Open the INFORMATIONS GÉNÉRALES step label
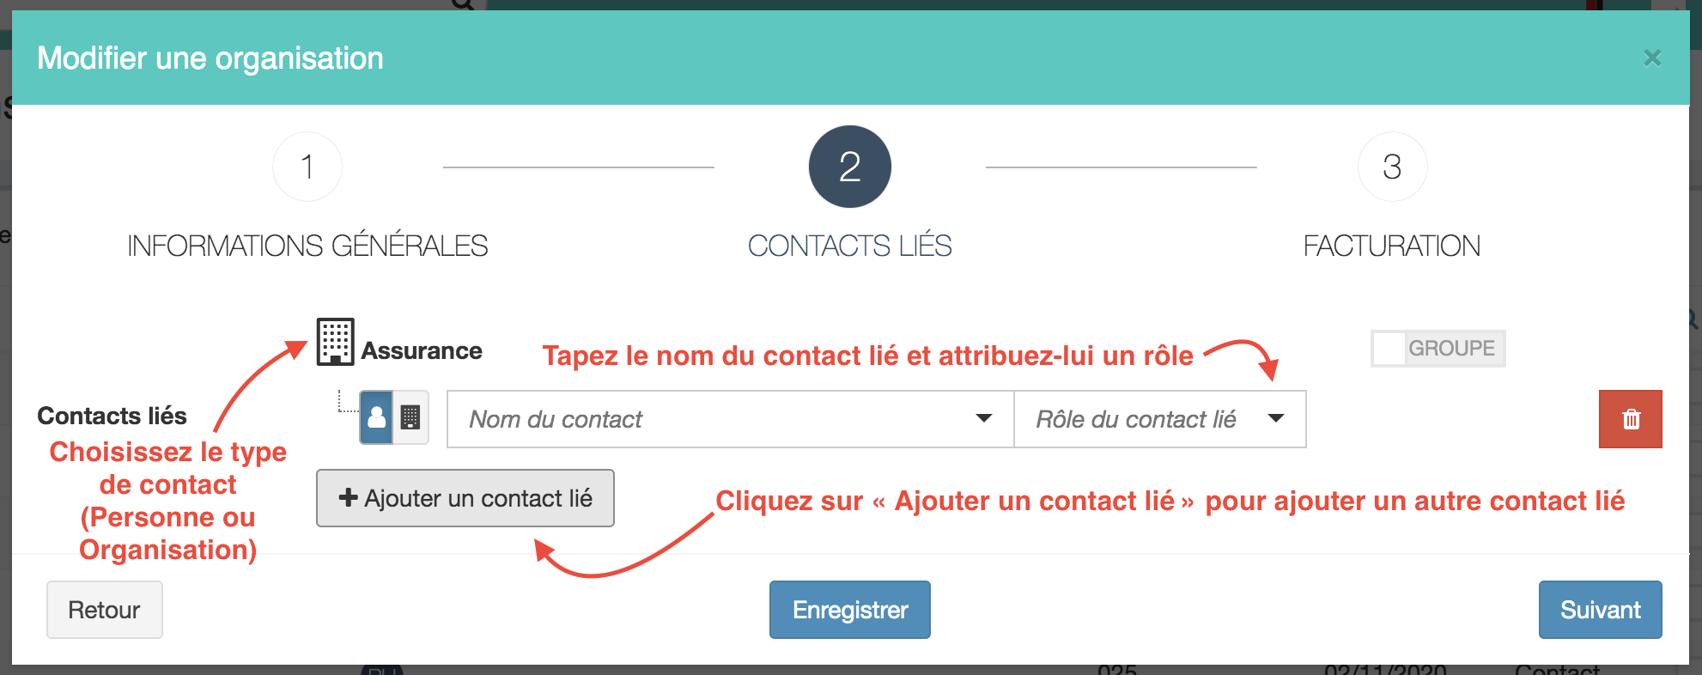The image size is (1702, 675). click(307, 246)
